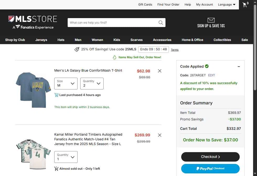Screen dimensions: 257x176
Task: Pay with PayPal Checkout button
Action: (210, 168)
